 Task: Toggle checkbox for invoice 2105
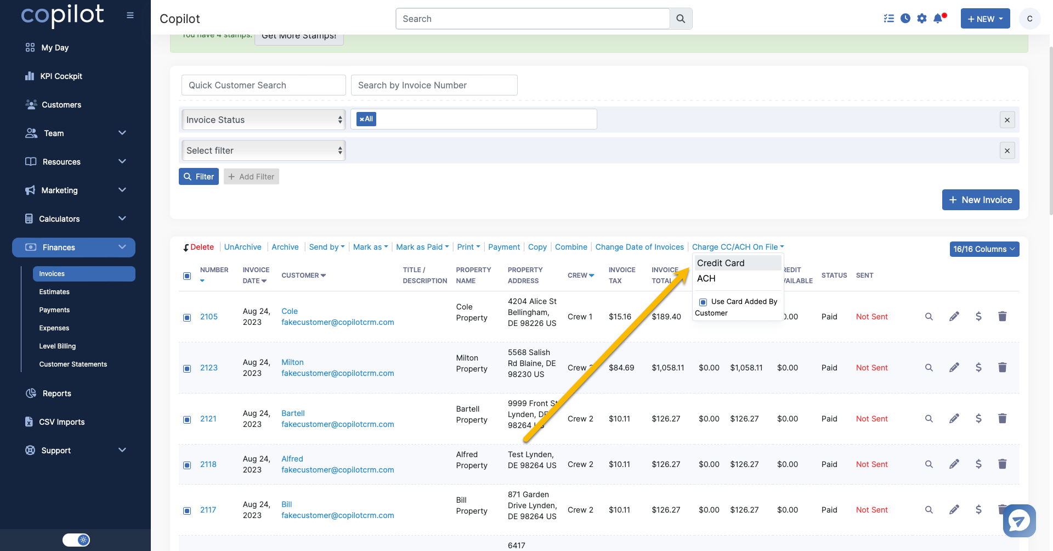point(187,317)
